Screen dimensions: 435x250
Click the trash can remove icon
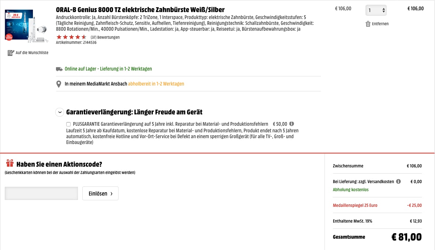pos(368,24)
